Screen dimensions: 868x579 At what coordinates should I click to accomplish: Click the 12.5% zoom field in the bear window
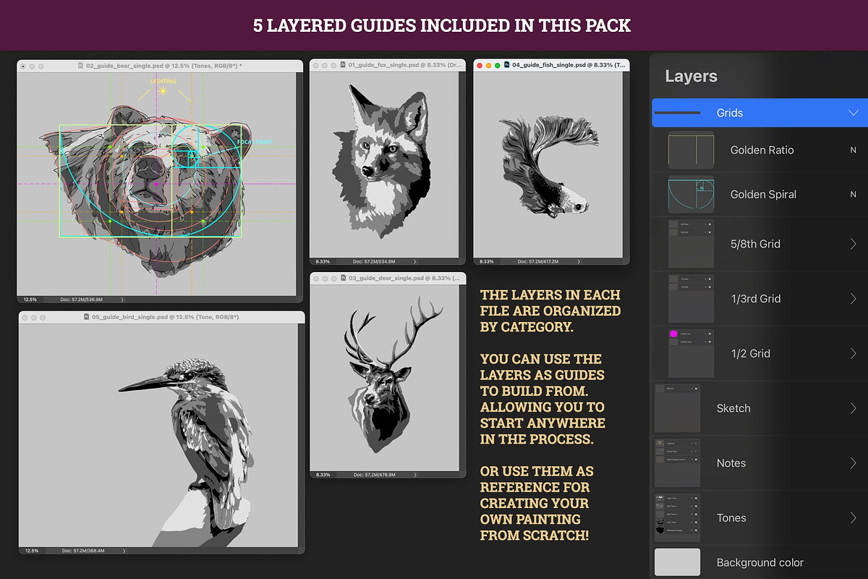(30, 299)
